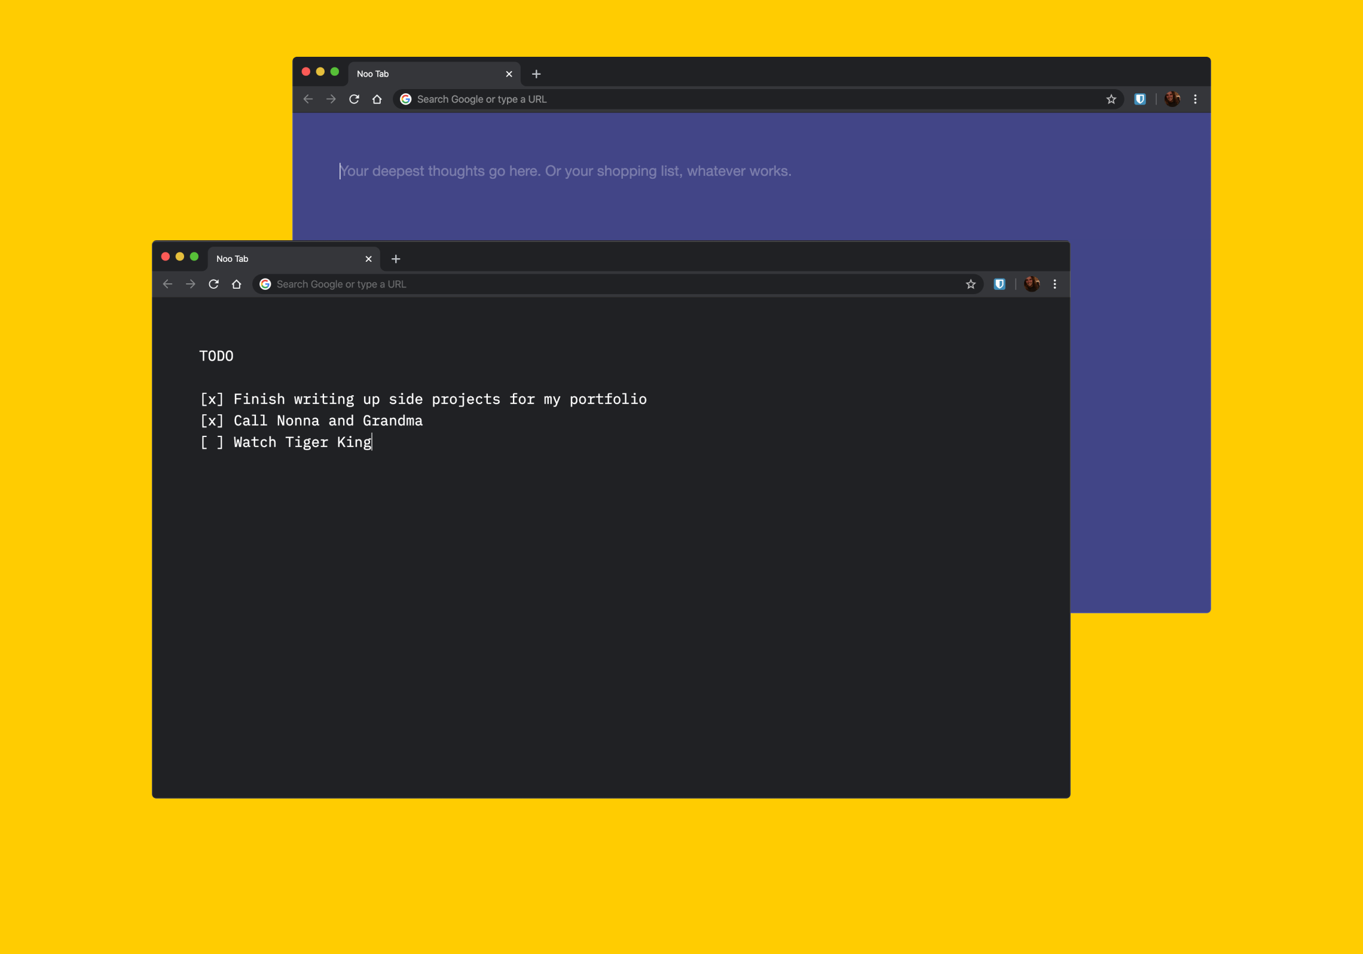Screen dimensions: 1363x954
Task: Click profile avatar in back purple window
Action: 1172,99
